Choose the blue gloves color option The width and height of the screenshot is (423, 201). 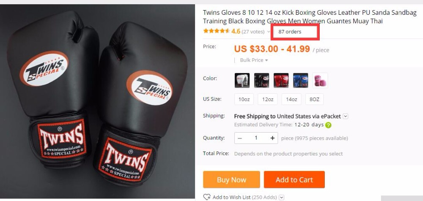coord(300,80)
